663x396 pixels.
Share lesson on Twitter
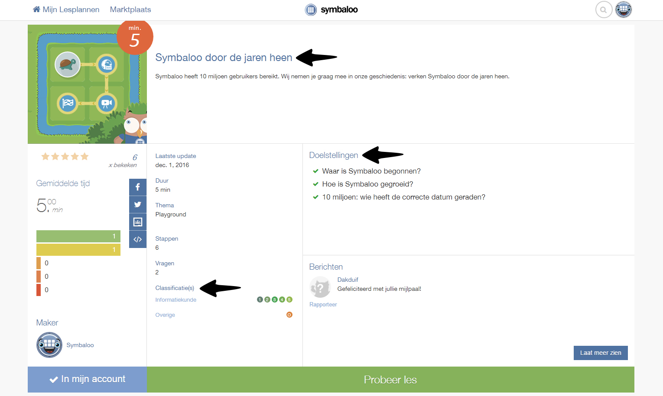138,204
